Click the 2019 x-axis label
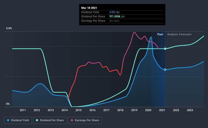The width and height of the screenshot is (208, 128). click(134, 110)
